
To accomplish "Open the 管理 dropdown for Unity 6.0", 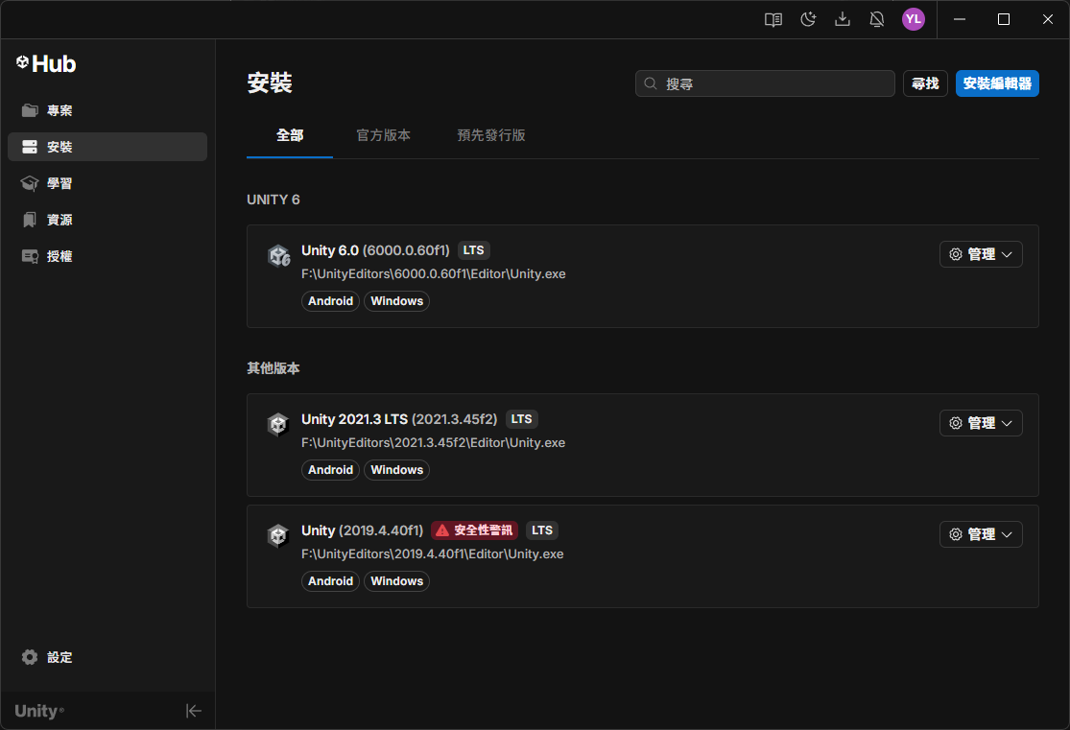I will (980, 254).
